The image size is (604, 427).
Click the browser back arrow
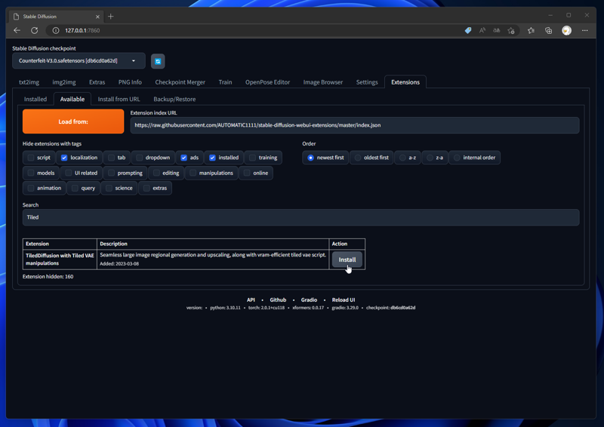tap(17, 30)
